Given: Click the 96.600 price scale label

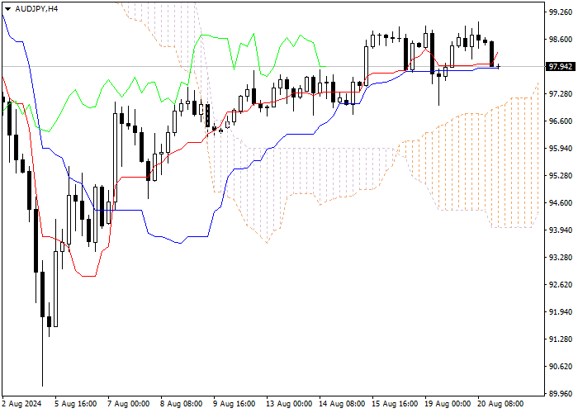Looking at the screenshot, I should click(561, 121).
